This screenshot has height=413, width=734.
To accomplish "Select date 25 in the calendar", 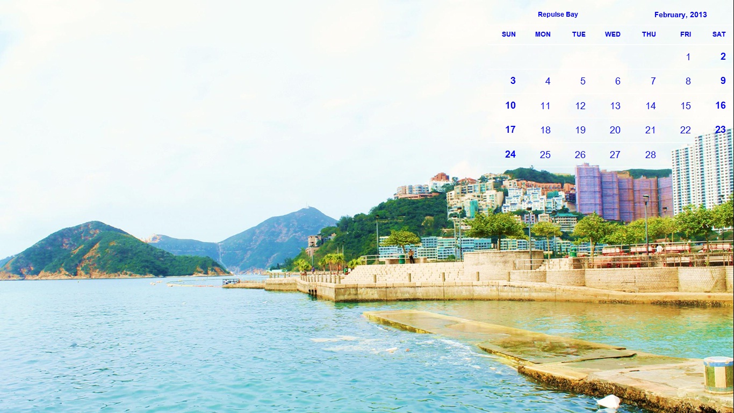I will 545,155.
